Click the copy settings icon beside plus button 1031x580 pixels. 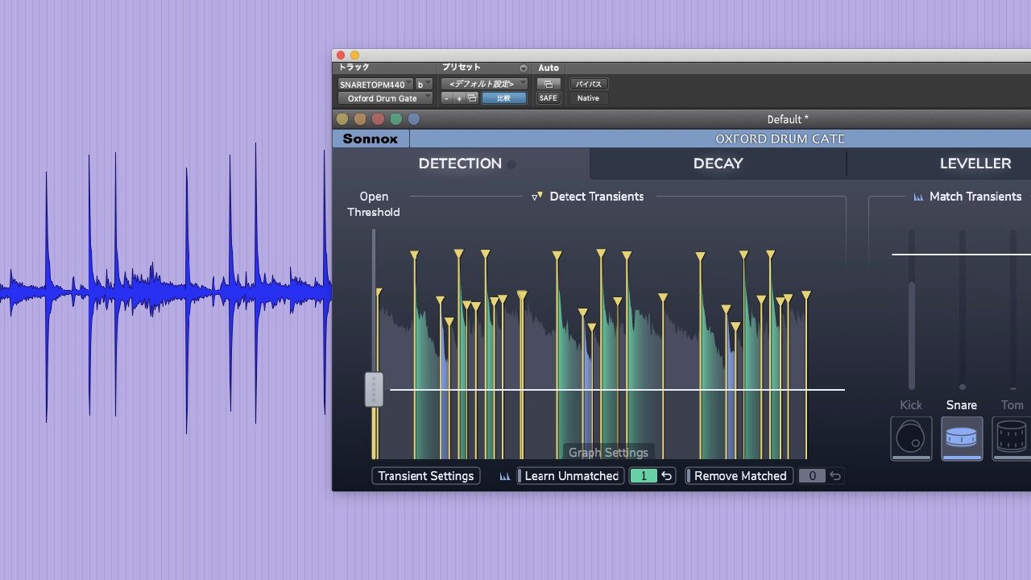point(472,98)
